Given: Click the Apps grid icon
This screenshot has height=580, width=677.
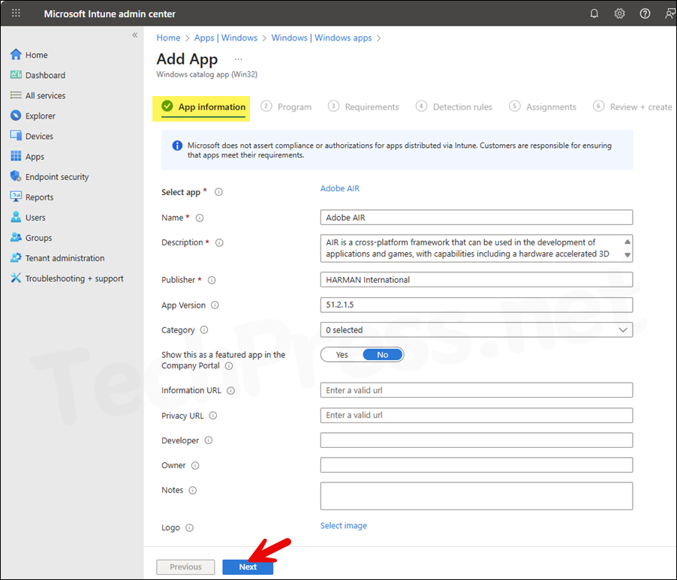Looking at the screenshot, I should 16,156.
